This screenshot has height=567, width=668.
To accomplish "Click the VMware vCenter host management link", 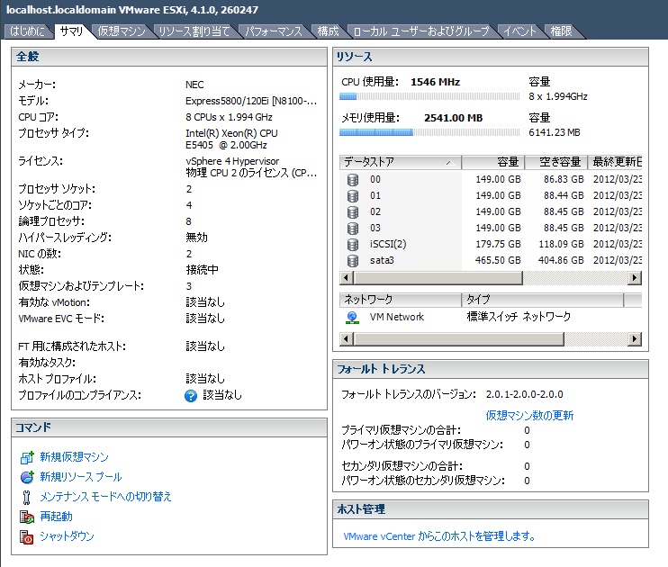I will click(x=439, y=536).
